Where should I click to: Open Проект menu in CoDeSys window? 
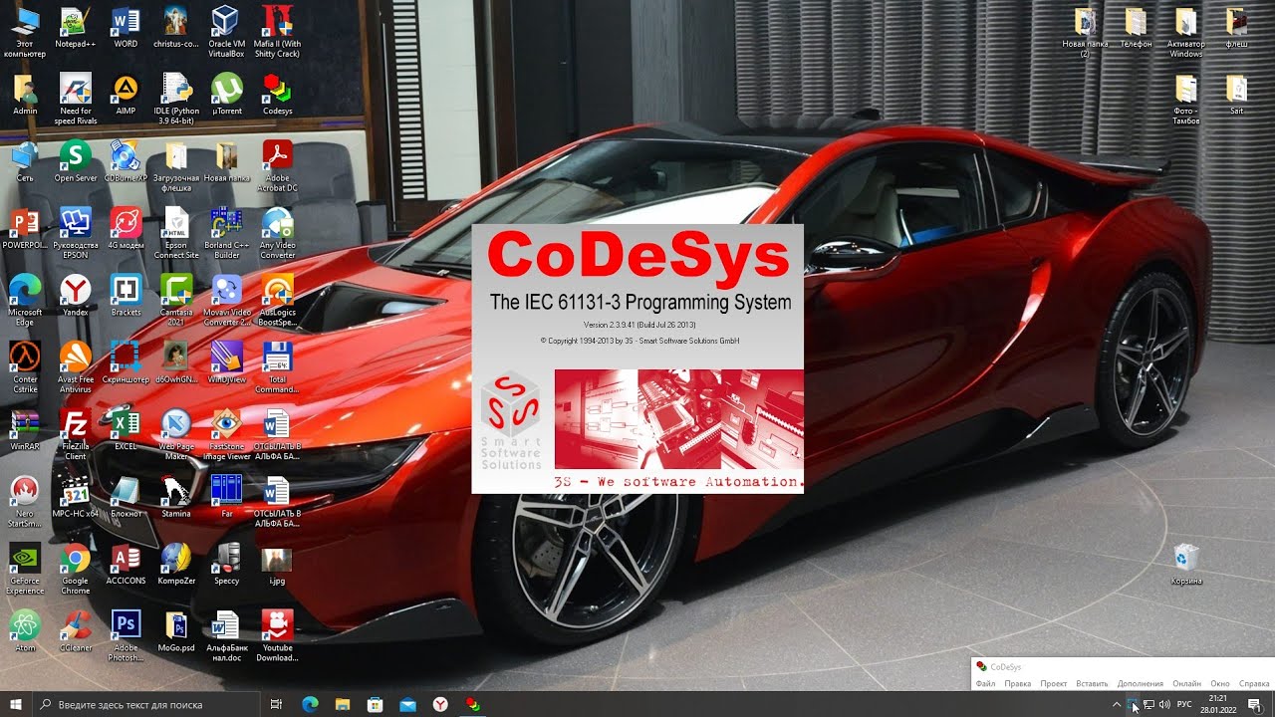1054,684
